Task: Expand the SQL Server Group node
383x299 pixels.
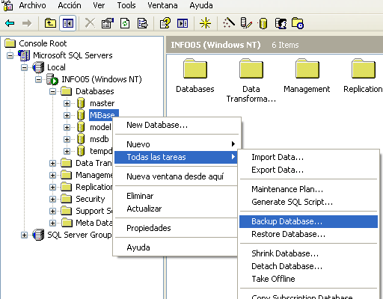Action: tap(24, 235)
